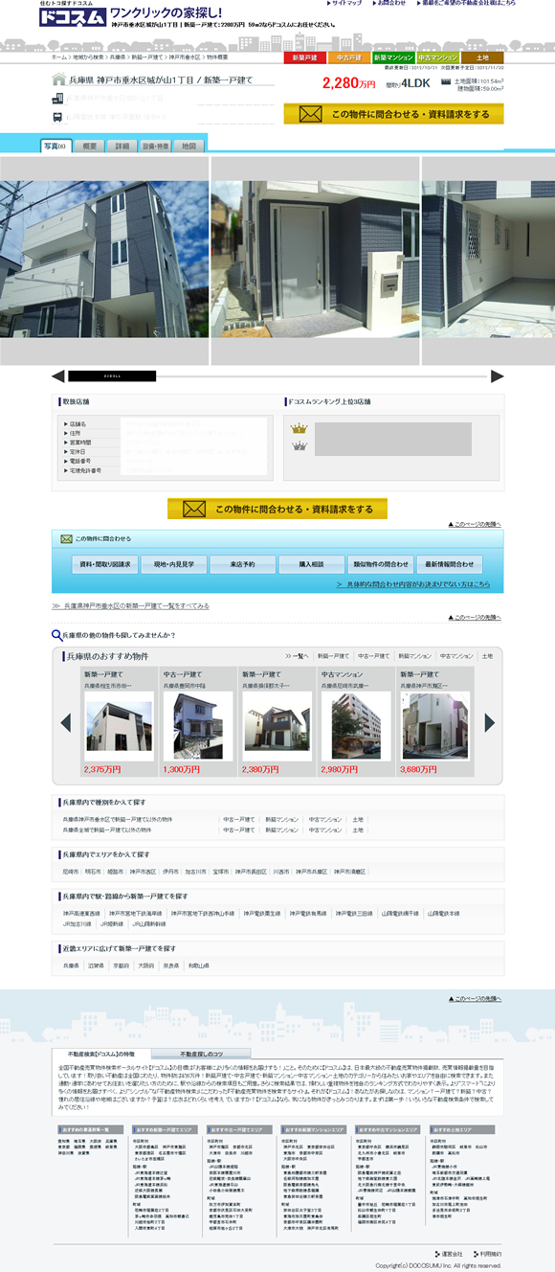Click the silver crown ranking icon

299,445
